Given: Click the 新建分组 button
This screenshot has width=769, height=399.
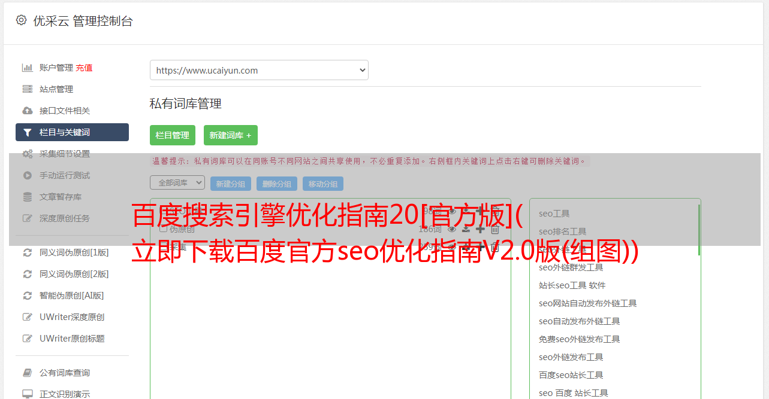Looking at the screenshot, I should tap(231, 184).
